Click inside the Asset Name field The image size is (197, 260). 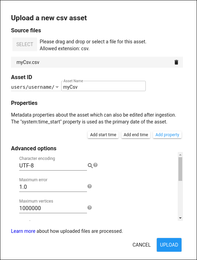(103, 86)
